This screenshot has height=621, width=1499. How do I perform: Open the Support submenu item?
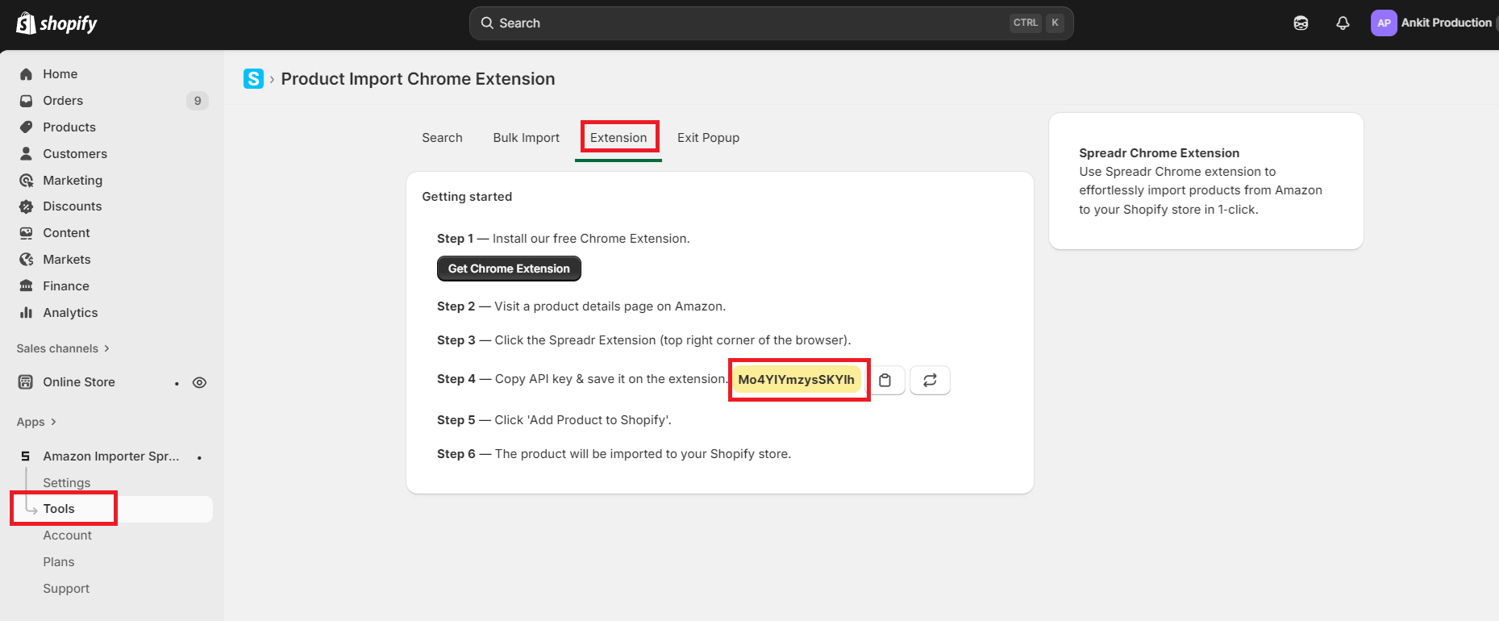[66, 589]
